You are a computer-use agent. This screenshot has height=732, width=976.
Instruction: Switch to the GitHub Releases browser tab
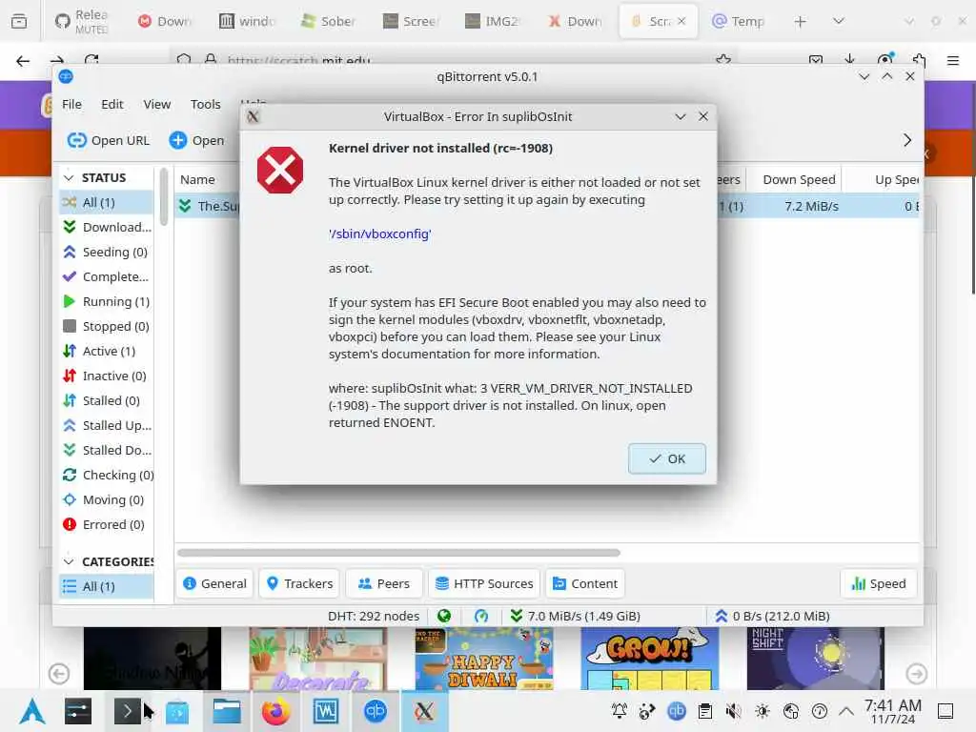82,21
